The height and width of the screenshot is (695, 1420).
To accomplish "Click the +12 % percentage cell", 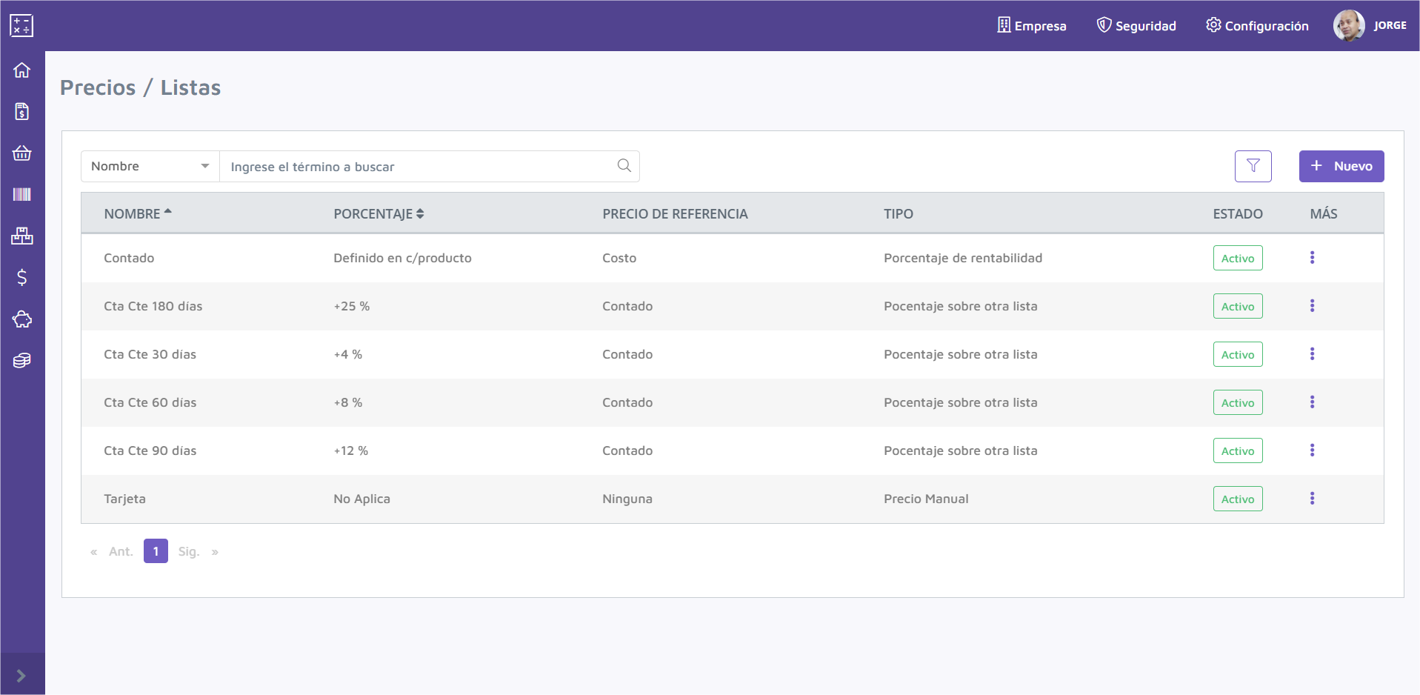I will tap(350, 450).
